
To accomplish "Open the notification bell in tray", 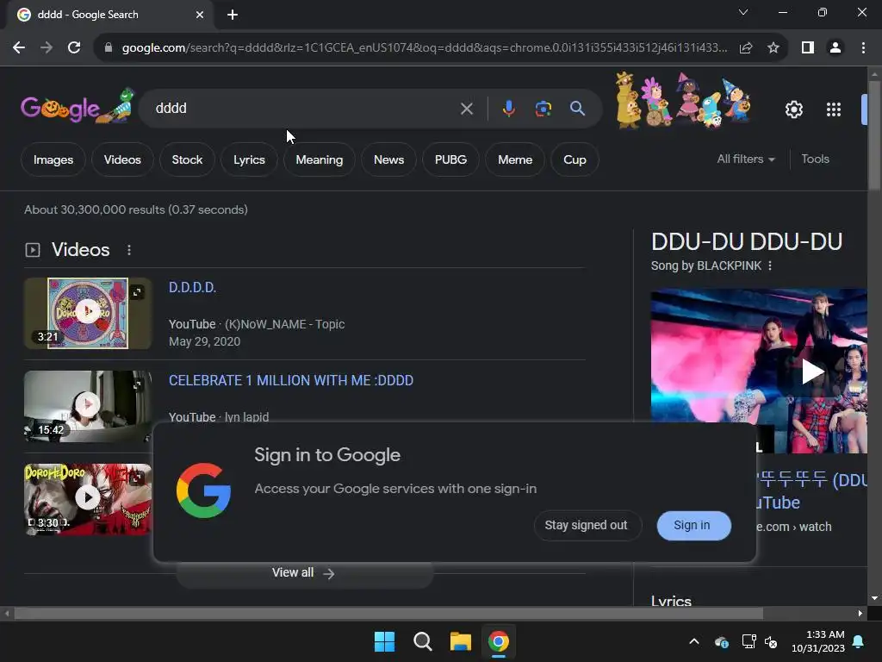I will coord(859,641).
